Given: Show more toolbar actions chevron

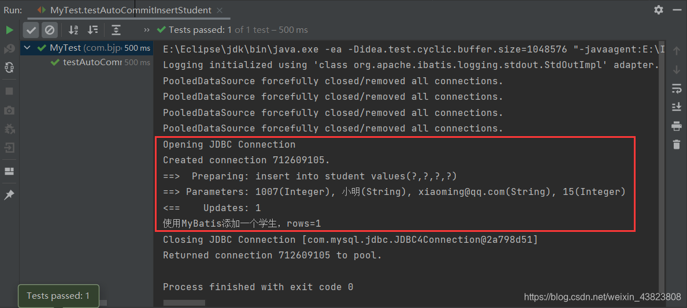Looking at the screenshot, I should click(x=147, y=30).
